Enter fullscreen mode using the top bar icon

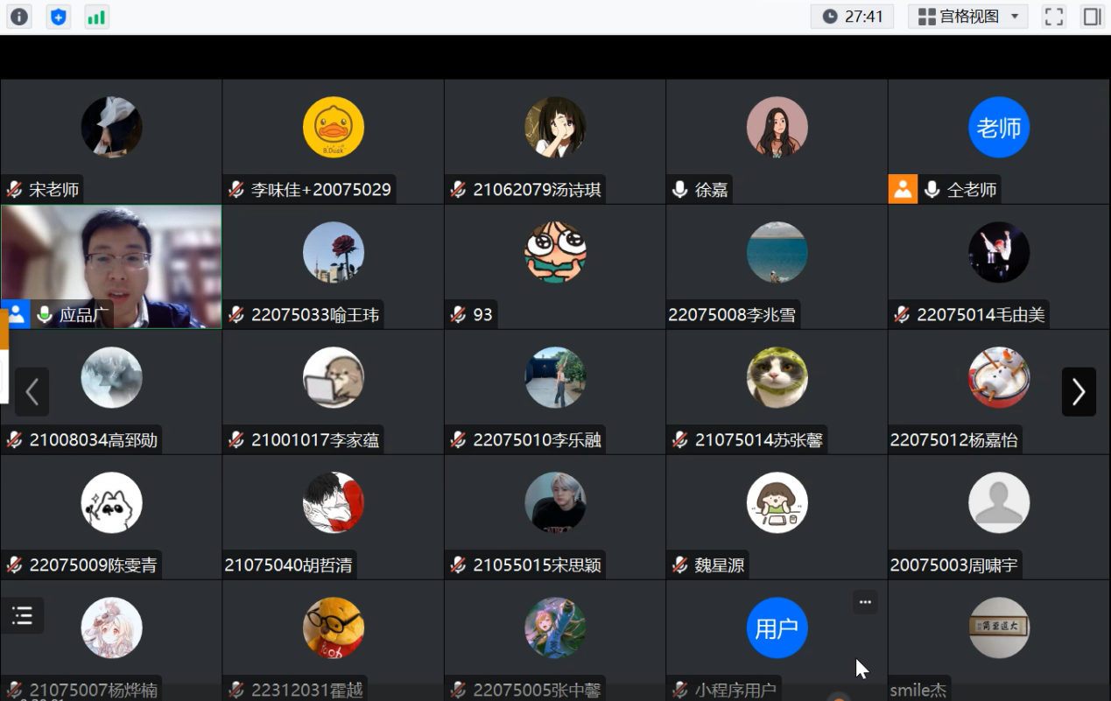[1054, 17]
